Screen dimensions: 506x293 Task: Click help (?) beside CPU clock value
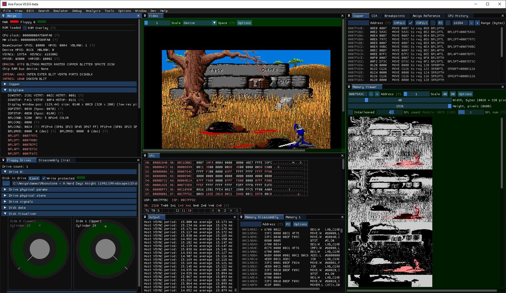click(57, 35)
